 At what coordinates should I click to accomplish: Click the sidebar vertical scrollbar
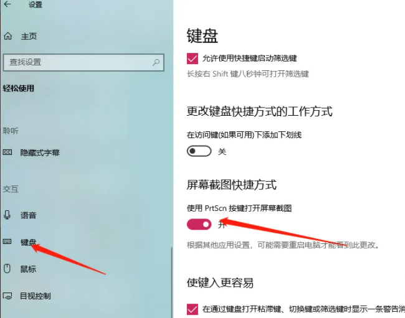tap(171, 283)
